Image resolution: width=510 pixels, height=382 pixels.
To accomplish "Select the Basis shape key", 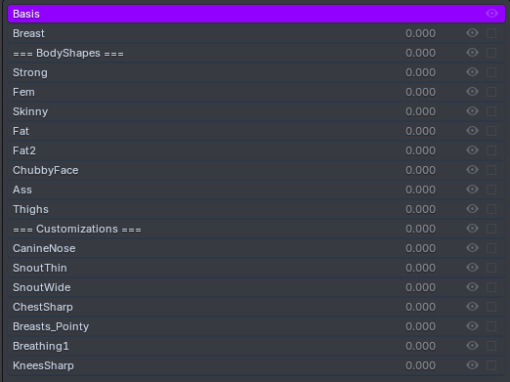I will (256, 14).
